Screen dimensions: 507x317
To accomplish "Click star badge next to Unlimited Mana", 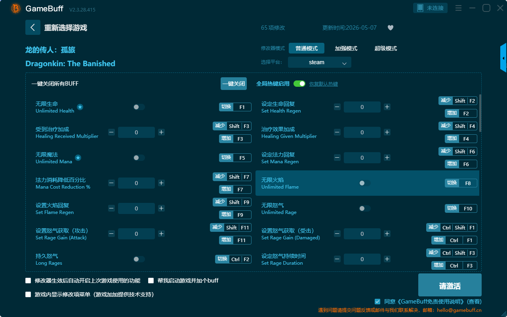I will (78, 158).
